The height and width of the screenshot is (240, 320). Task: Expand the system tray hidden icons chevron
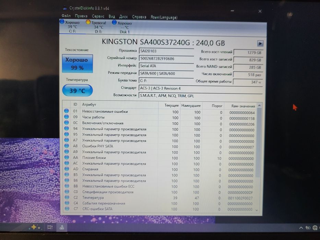pos(301,228)
